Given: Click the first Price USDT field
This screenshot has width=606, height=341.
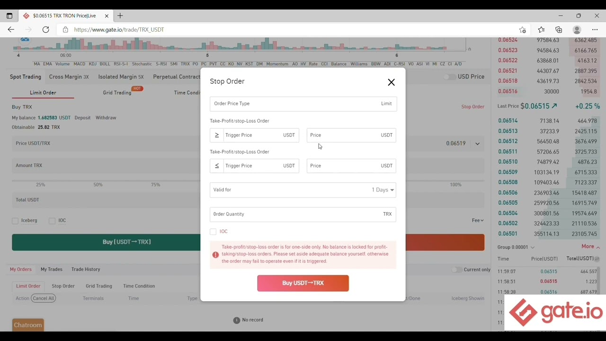Looking at the screenshot, I should pyautogui.click(x=352, y=135).
